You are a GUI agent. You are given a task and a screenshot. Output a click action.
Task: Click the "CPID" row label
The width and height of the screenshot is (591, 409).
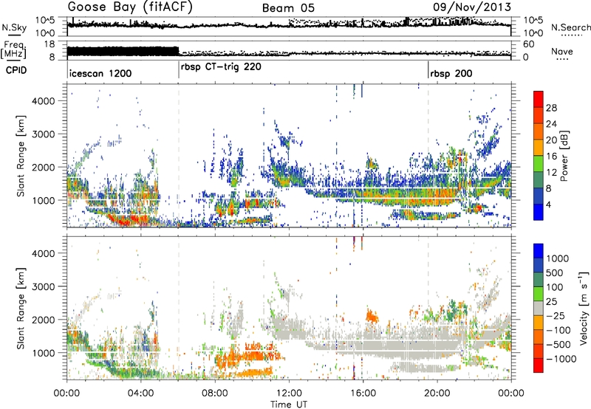(16, 70)
